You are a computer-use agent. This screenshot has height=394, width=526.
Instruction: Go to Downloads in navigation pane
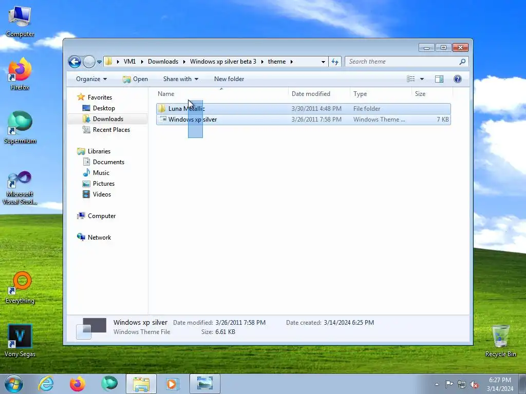coord(108,119)
